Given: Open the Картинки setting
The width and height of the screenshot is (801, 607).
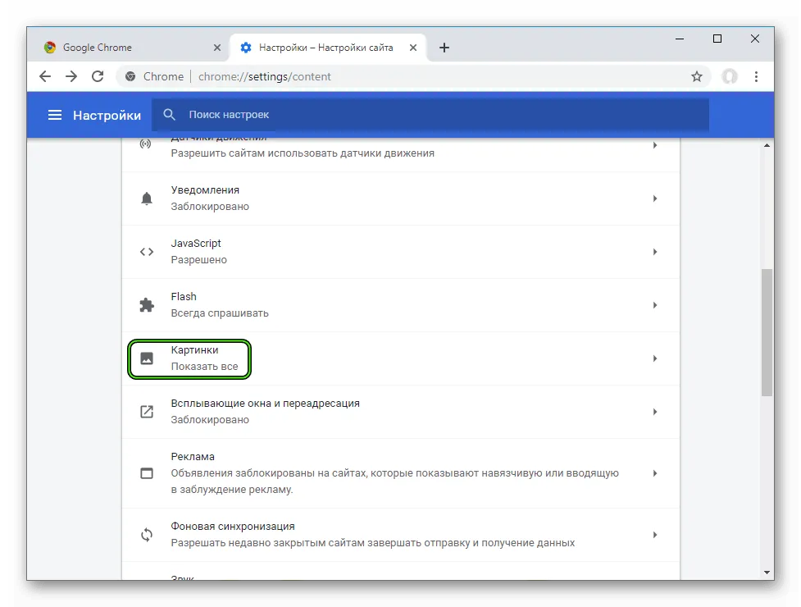Looking at the screenshot, I should [x=401, y=358].
